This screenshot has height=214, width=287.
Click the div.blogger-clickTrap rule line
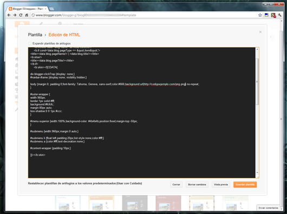pyautogui.click(x=53, y=74)
